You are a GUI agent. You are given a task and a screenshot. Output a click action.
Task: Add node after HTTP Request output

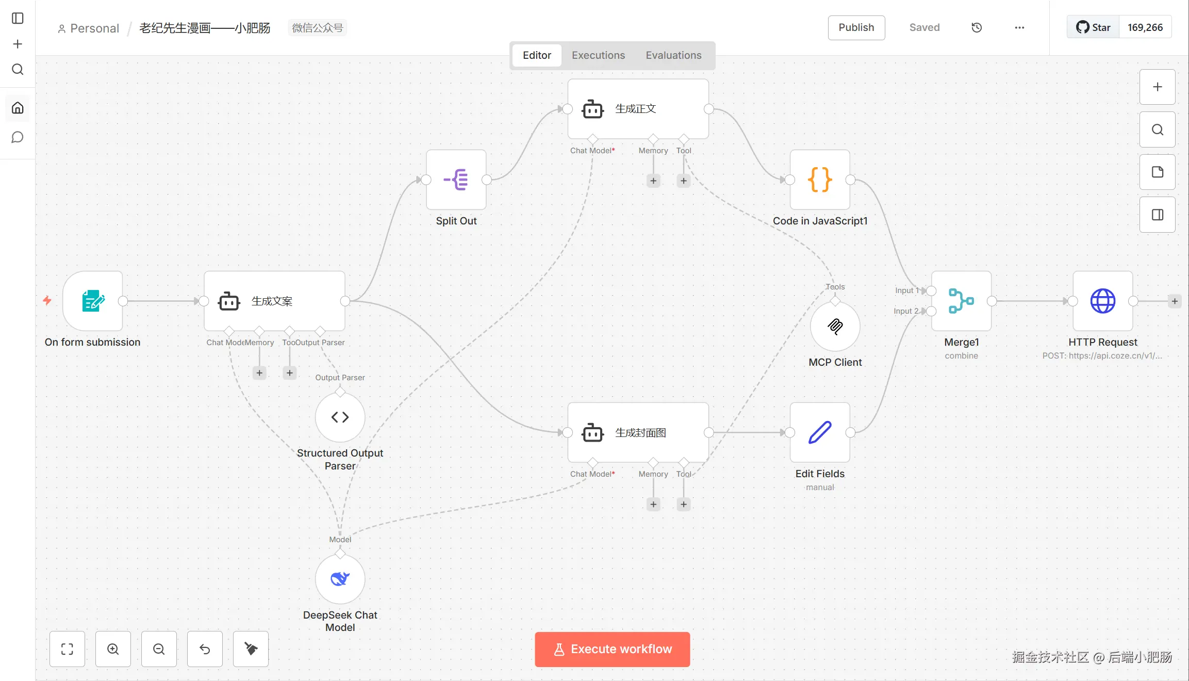tap(1175, 301)
